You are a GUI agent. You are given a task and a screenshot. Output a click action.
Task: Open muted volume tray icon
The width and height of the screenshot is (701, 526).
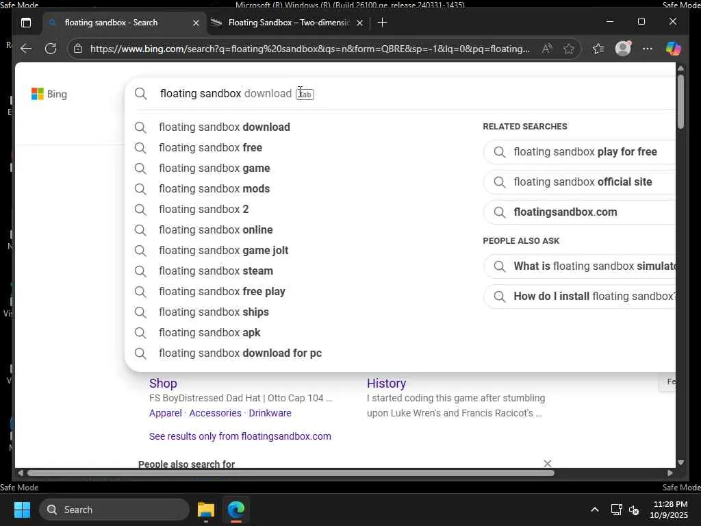[634, 510]
